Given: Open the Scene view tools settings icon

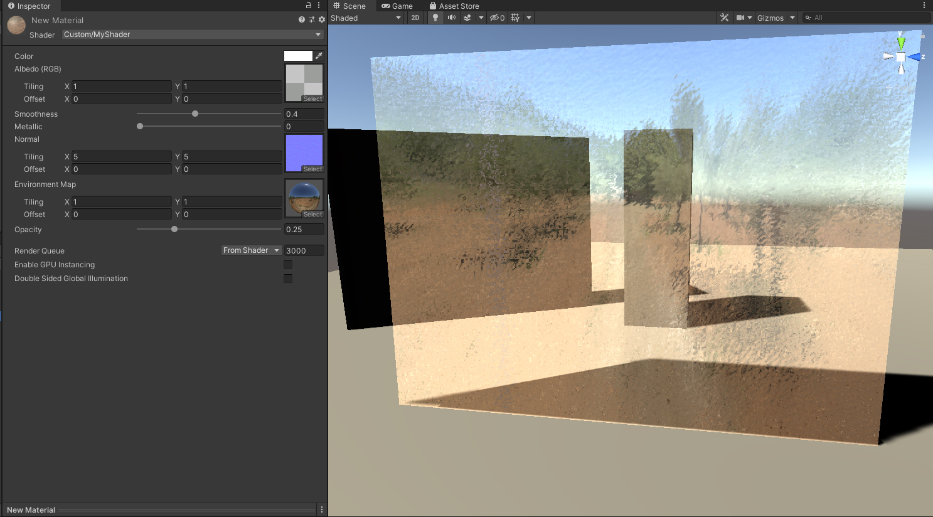Looking at the screenshot, I should pyautogui.click(x=725, y=18).
